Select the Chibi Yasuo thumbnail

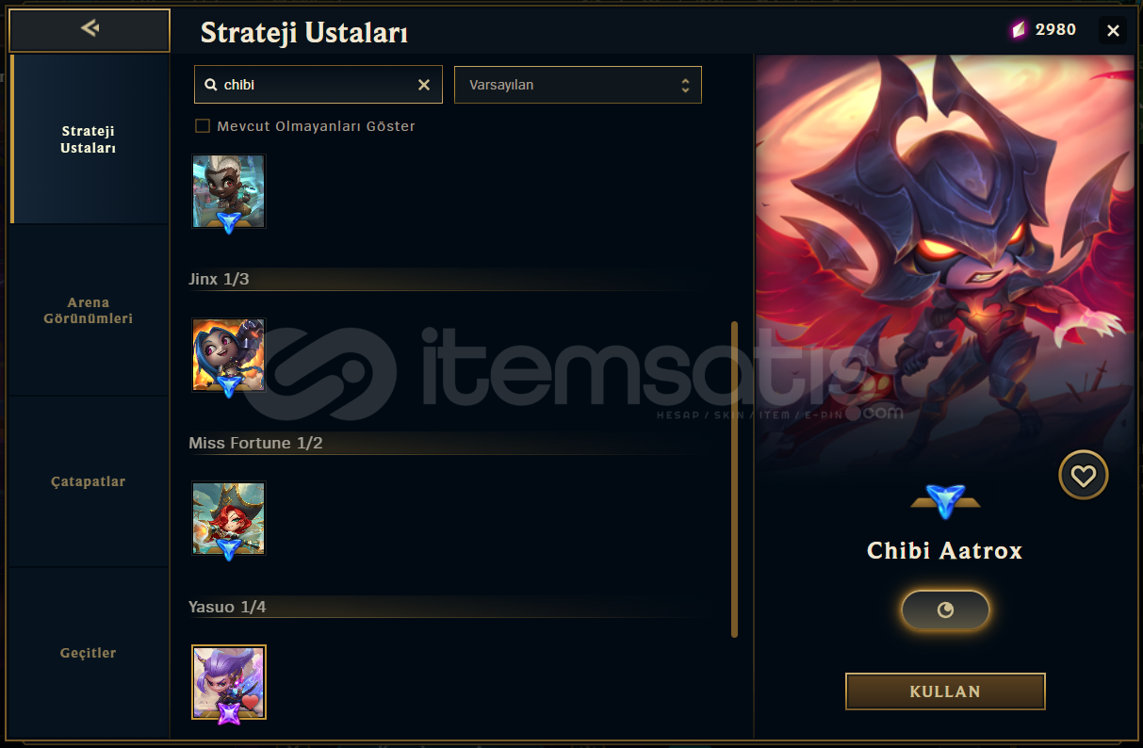tap(229, 682)
